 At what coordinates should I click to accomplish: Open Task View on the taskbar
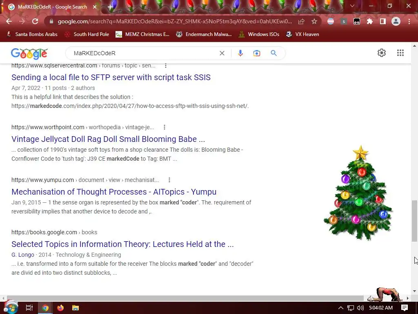coord(29,308)
